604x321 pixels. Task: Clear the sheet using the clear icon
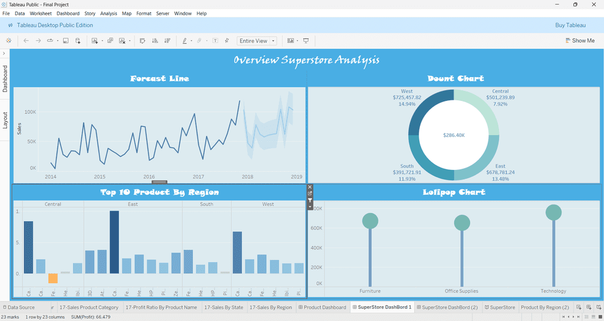(x=122, y=41)
